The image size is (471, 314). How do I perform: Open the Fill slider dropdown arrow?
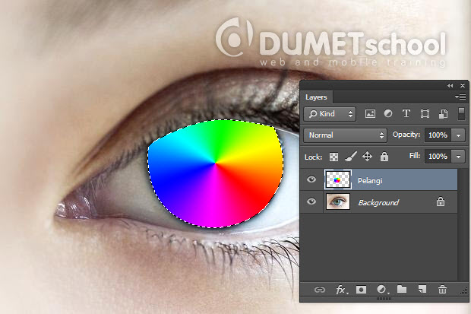tap(458, 157)
